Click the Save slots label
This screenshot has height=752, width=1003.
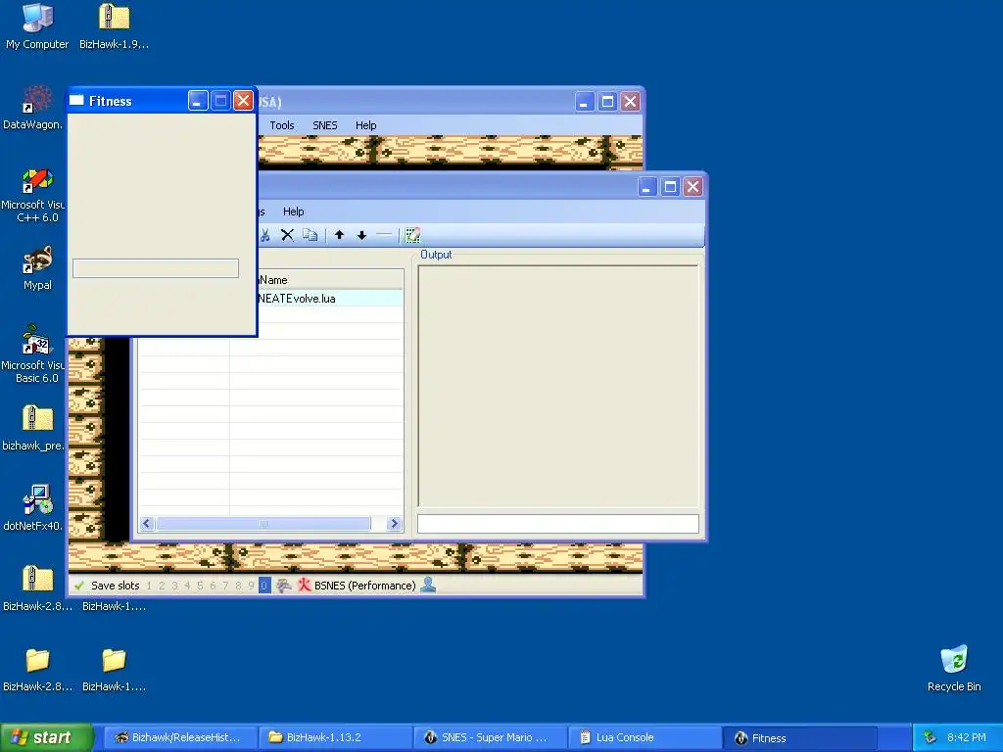point(116,586)
